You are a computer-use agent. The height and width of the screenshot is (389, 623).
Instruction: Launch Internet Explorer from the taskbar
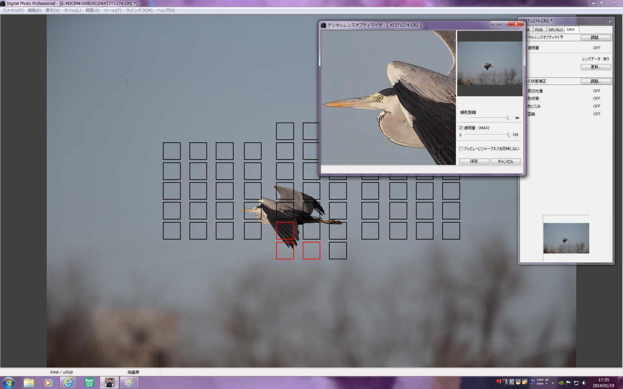tap(68, 382)
